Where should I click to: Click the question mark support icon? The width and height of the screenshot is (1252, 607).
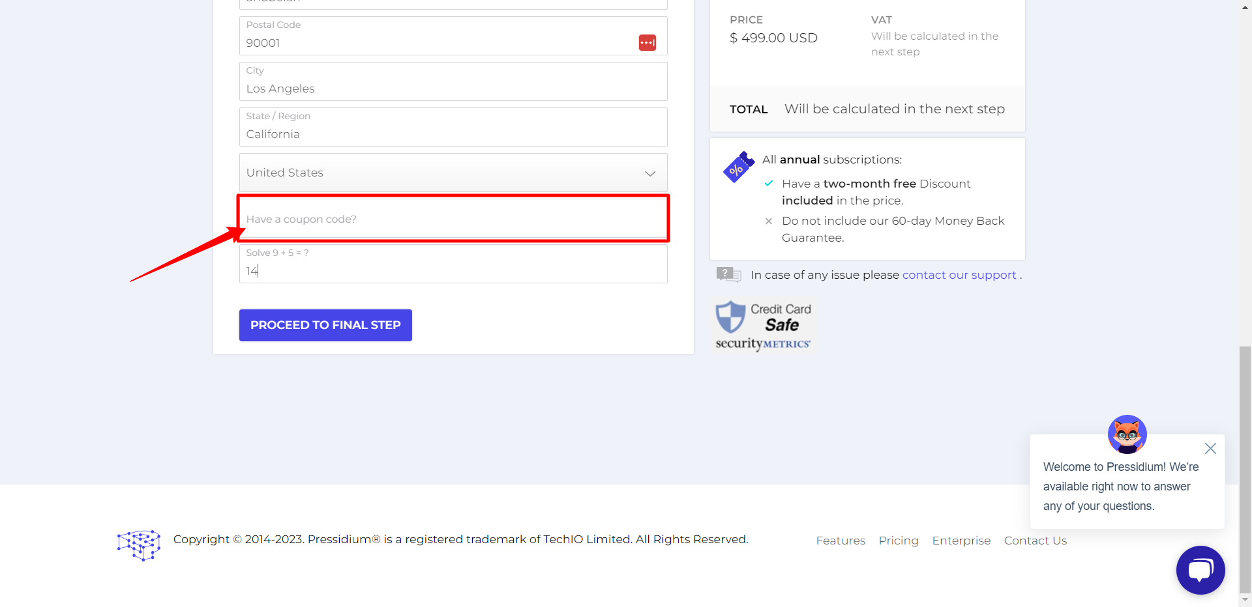(728, 274)
